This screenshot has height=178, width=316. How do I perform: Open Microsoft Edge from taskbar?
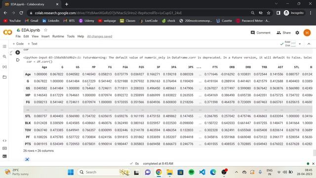click(213, 172)
